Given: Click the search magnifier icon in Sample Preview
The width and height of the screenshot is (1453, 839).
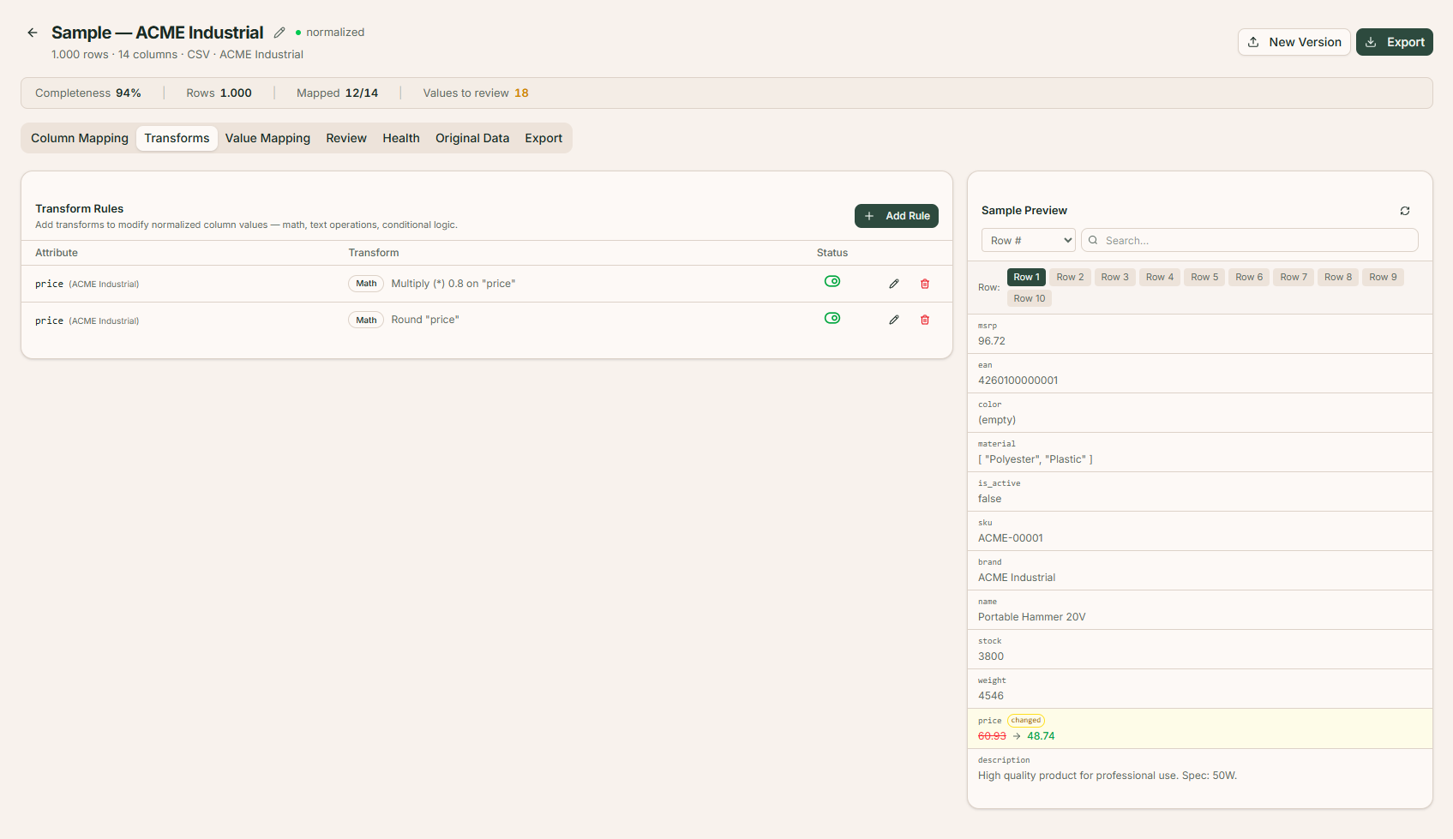Looking at the screenshot, I should 1093,241.
